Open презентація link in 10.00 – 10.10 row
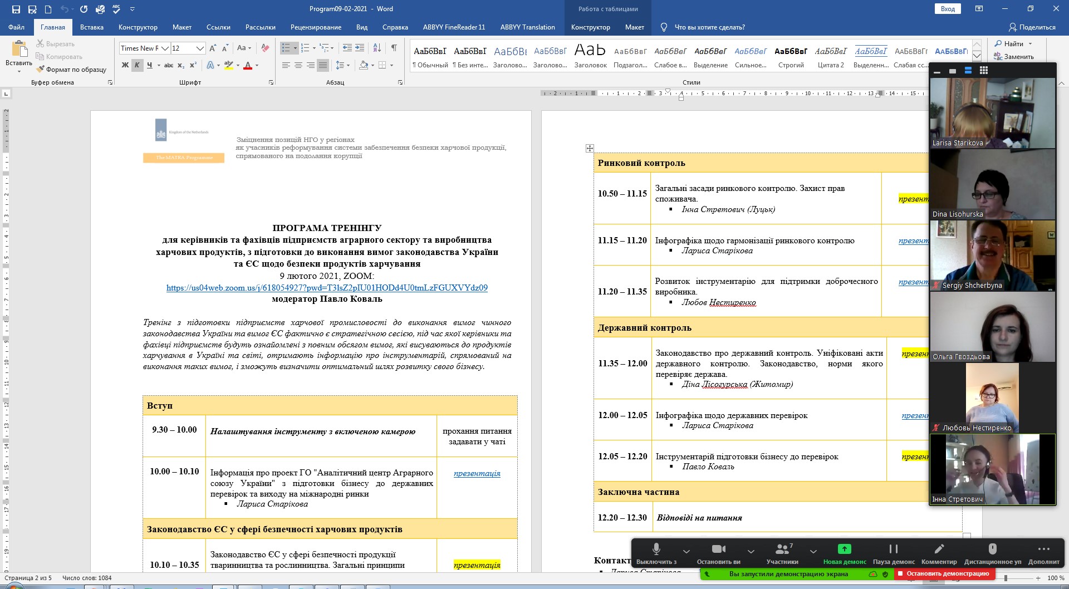The height and width of the screenshot is (589, 1069). click(477, 473)
